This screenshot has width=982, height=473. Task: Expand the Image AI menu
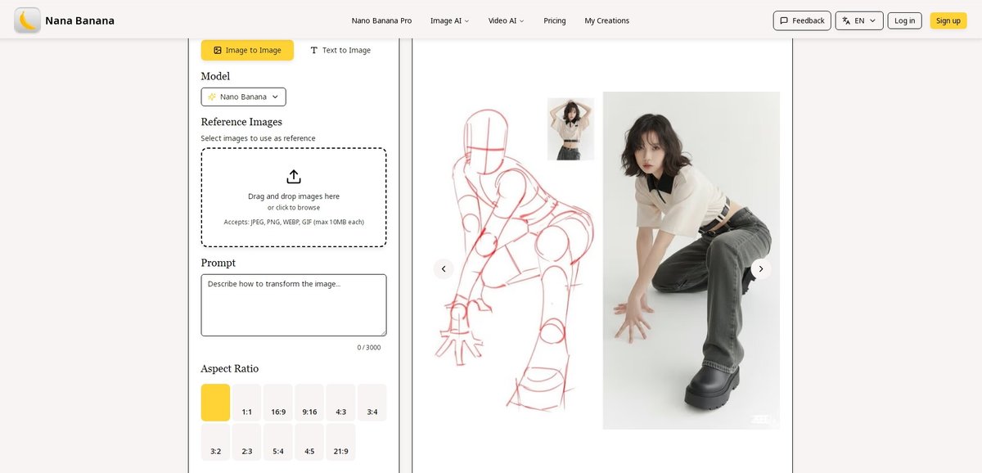click(x=449, y=20)
